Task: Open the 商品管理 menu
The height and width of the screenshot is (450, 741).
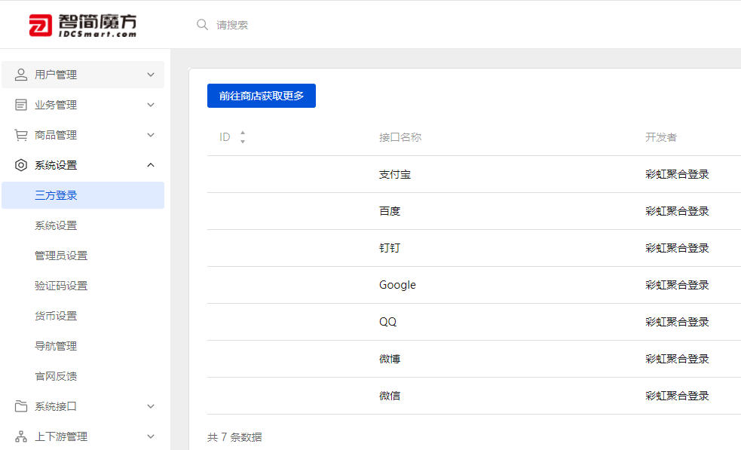Action: (x=83, y=135)
